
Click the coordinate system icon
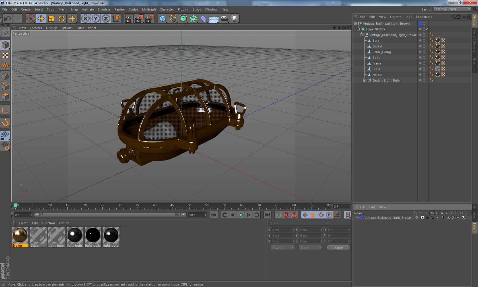click(116, 19)
